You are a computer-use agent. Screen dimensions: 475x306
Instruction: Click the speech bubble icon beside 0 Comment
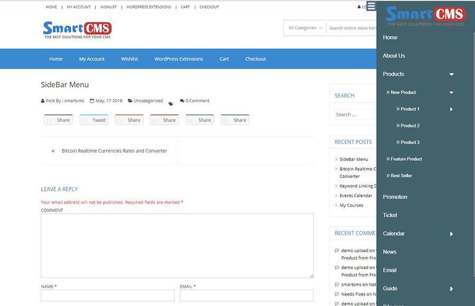[x=182, y=101]
